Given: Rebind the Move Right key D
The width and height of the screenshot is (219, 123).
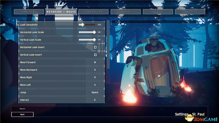Looking at the screenshot, I should click(95, 77).
